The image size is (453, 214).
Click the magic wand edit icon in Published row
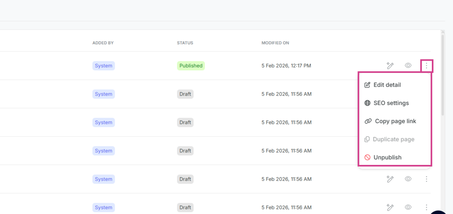point(390,66)
